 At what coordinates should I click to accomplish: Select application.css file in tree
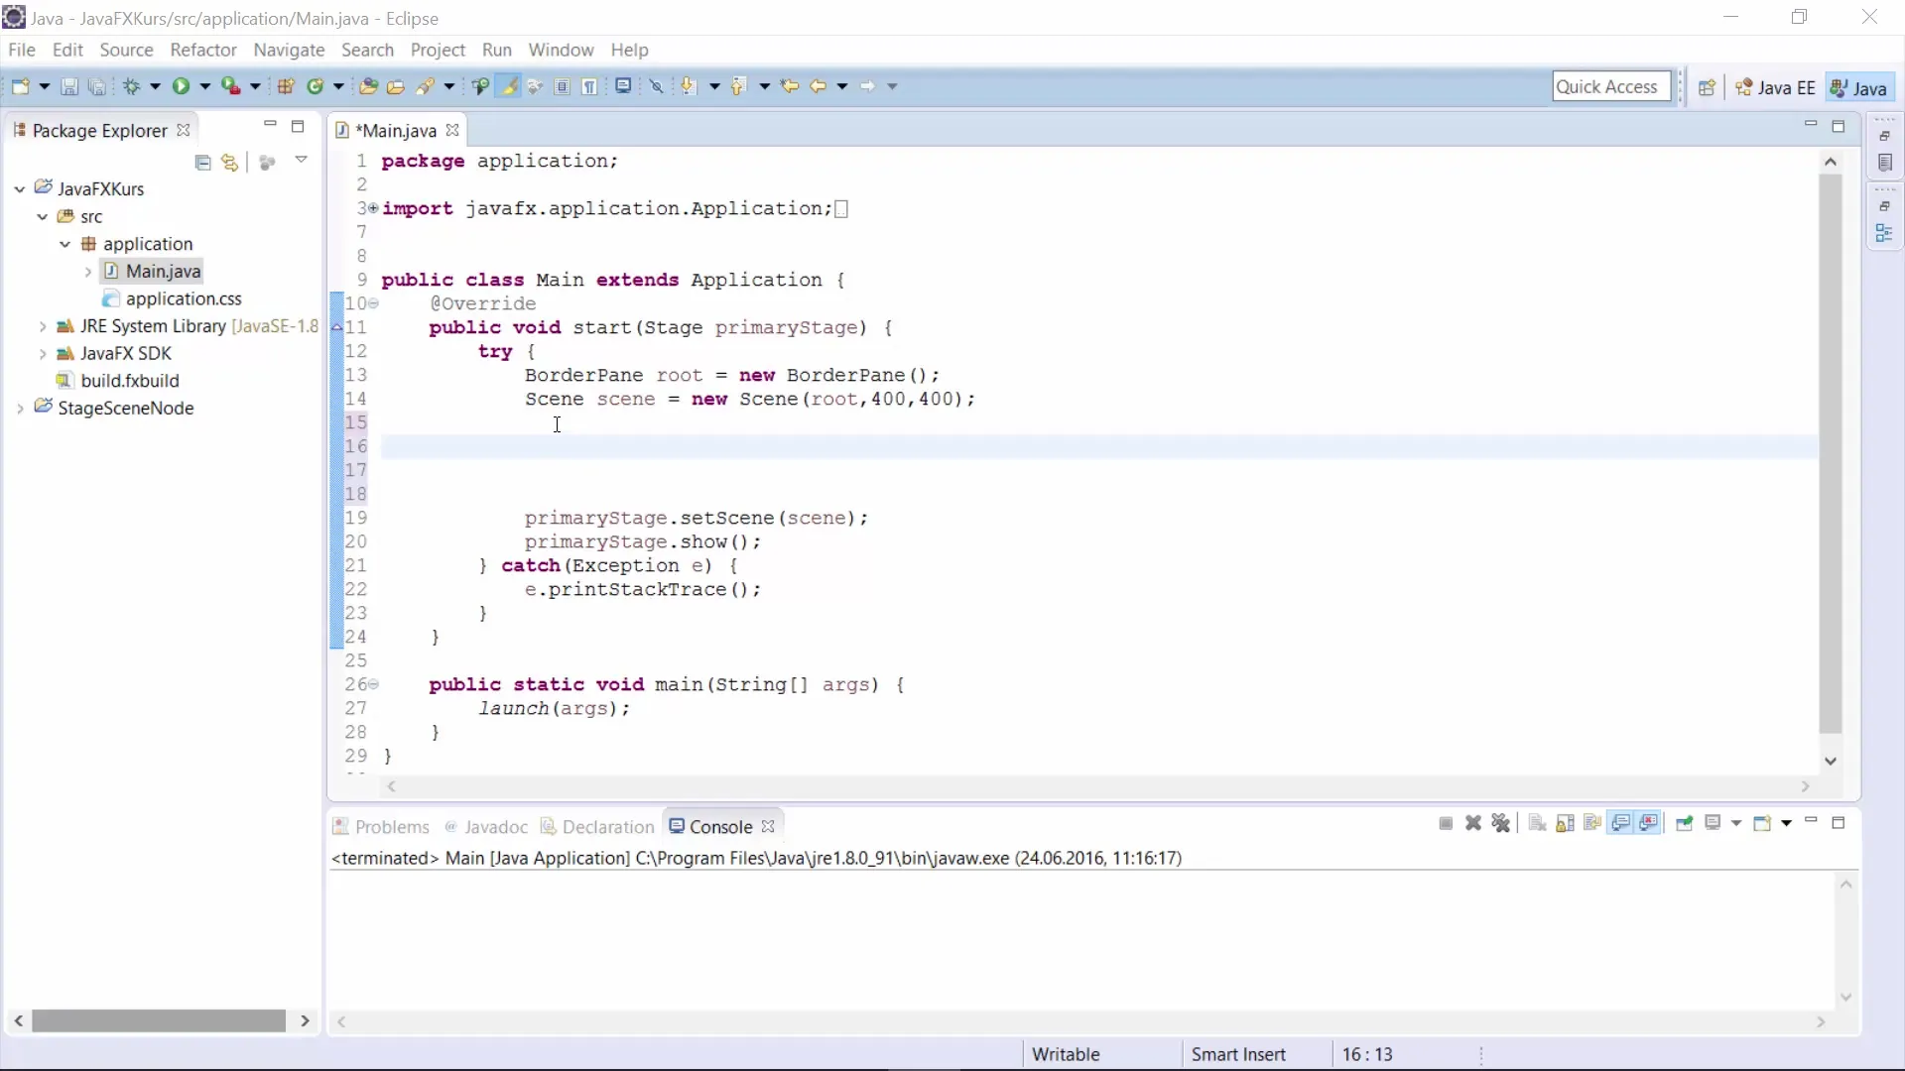(173, 298)
